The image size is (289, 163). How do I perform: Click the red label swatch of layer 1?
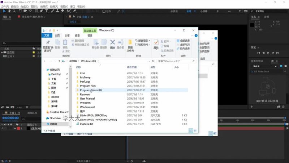coord(18,129)
